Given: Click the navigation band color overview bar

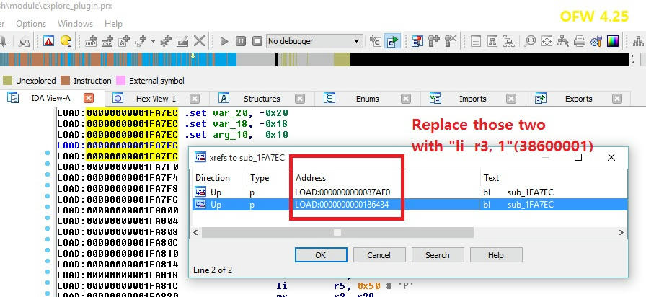Looking at the screenshot, I should (x=315, y=59).
